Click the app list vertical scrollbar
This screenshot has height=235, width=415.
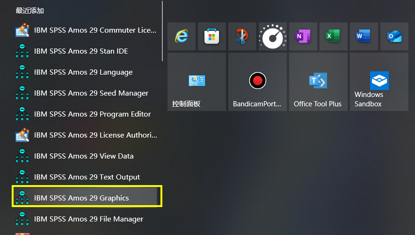point(162,31)
